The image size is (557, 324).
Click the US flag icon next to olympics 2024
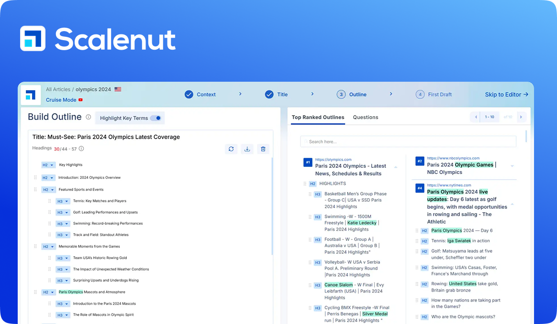(118, 89)
